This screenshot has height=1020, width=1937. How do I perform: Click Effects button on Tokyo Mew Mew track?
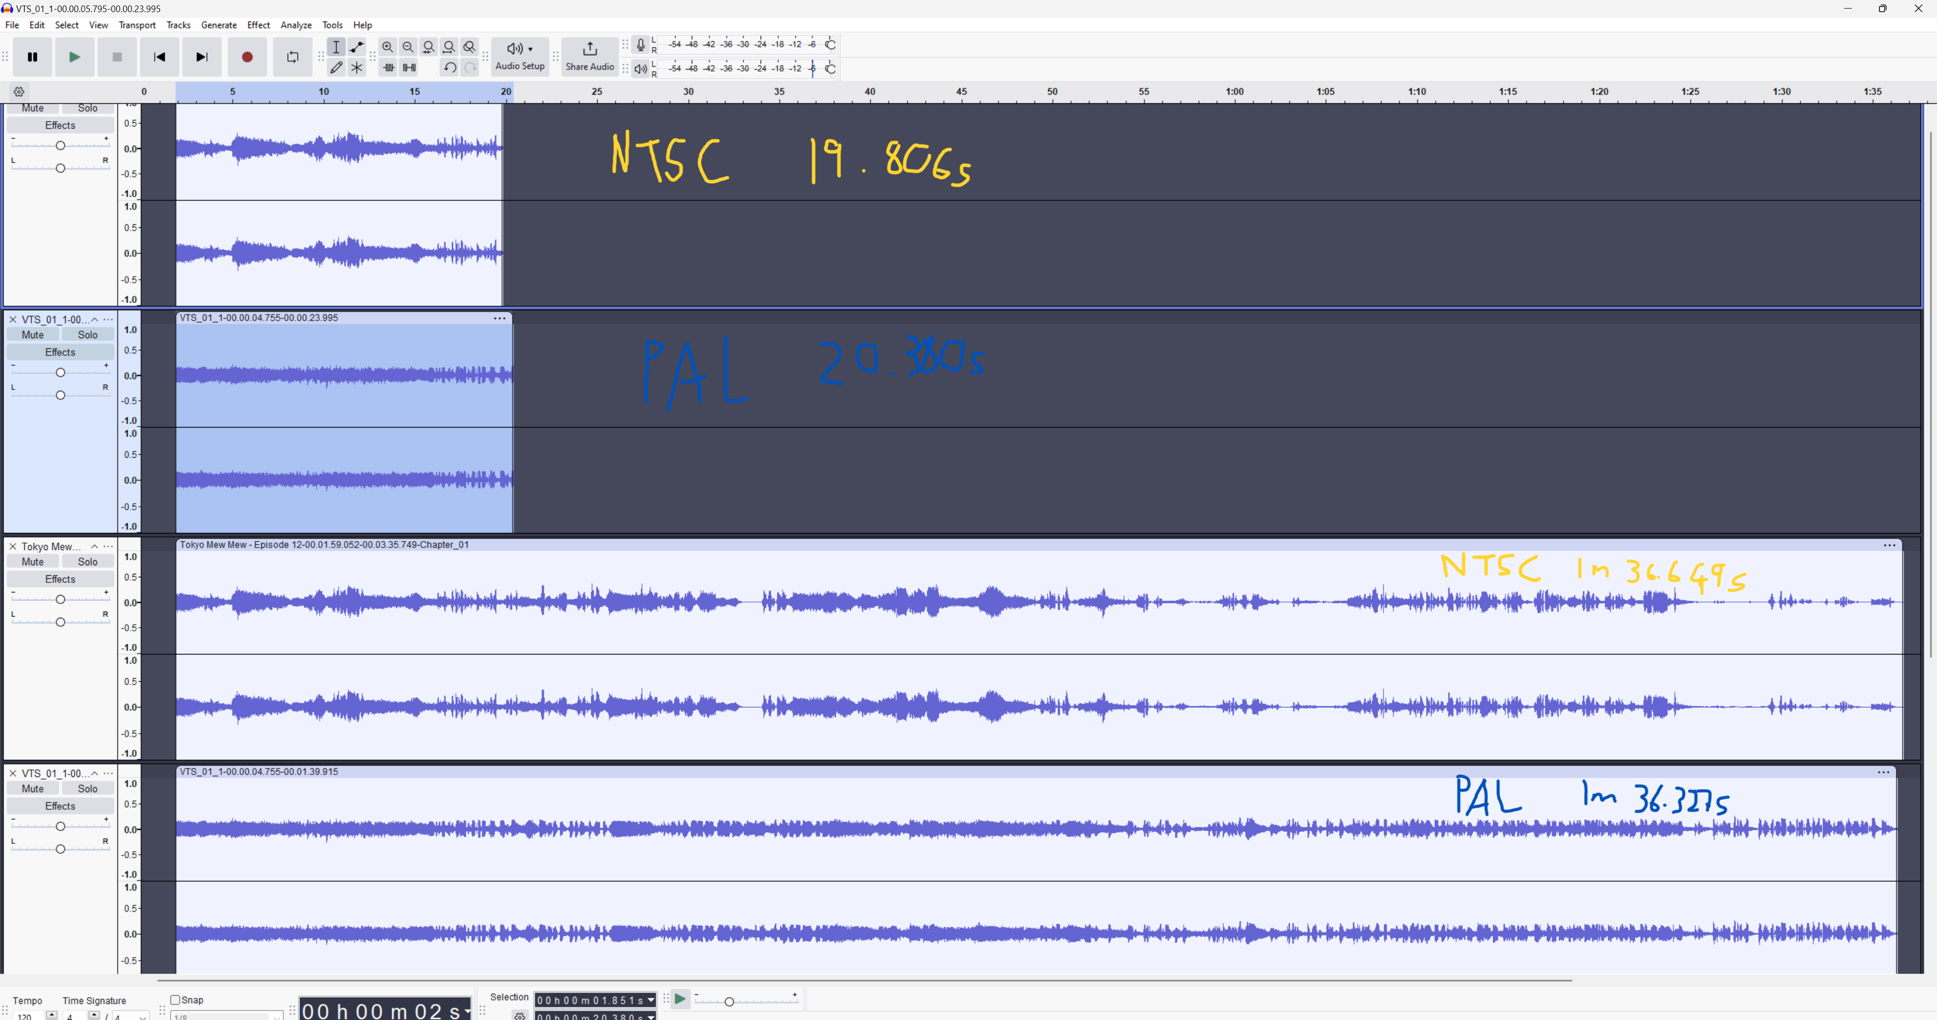[60, 579]
